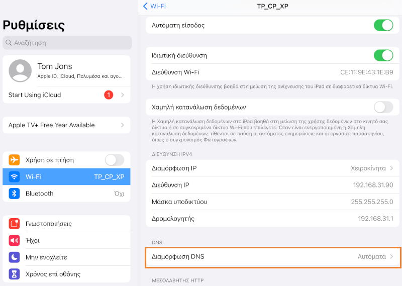The height and width of the screenshot is (286, 402).
Task: Open Bluetooth via its blue icon
Action: [x=15, y=194]
